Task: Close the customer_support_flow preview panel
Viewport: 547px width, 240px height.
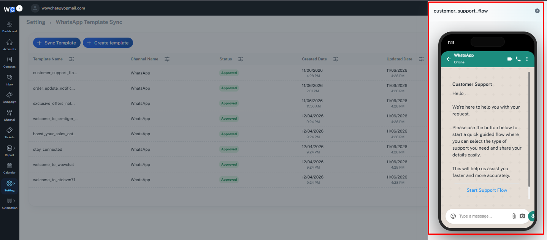Action: pos(537,11)
